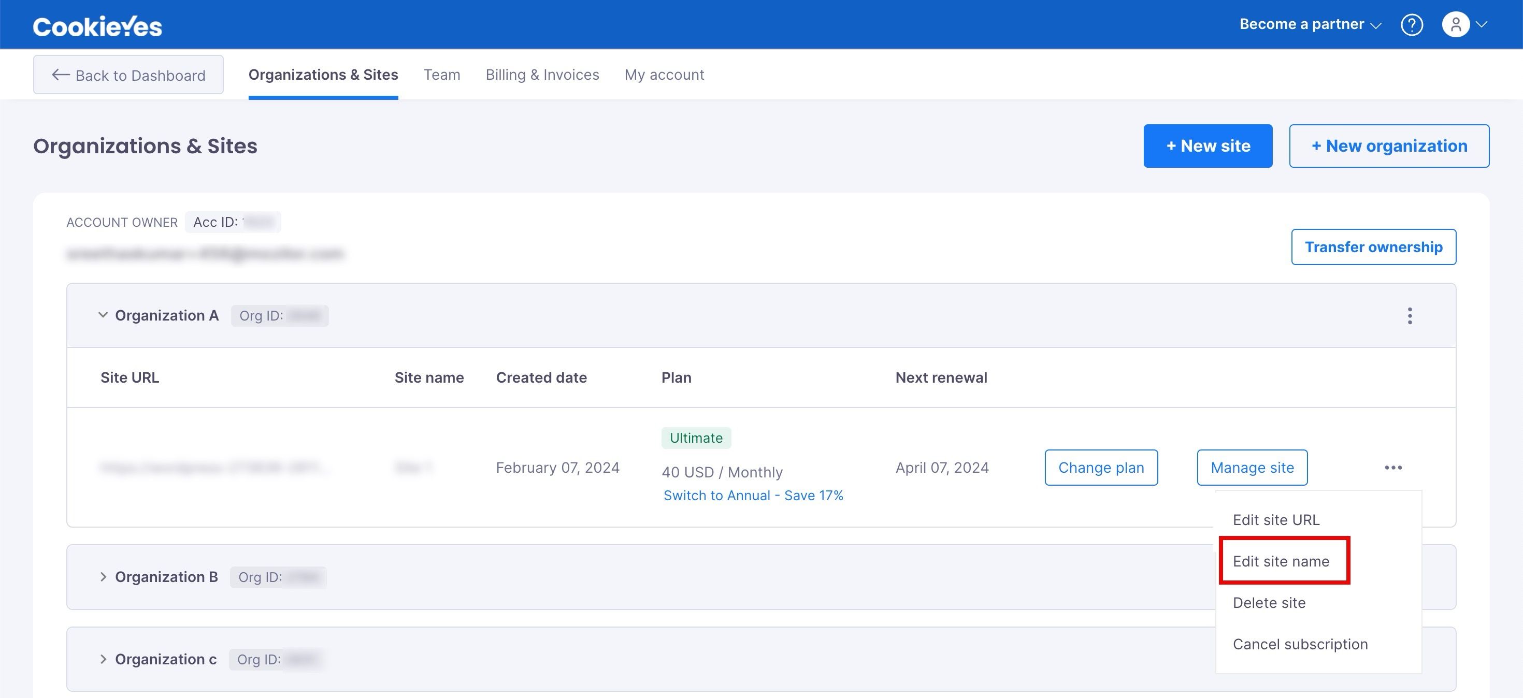
Task: Open the user profile avatar menu
Action: [x=1464, y=25]
